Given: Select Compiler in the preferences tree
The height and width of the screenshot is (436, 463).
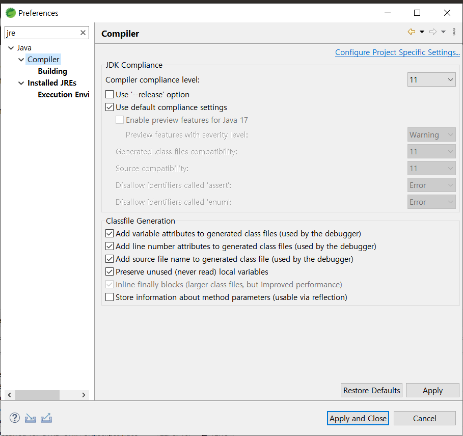Looking at the screenshot, I should click(43, 59).
